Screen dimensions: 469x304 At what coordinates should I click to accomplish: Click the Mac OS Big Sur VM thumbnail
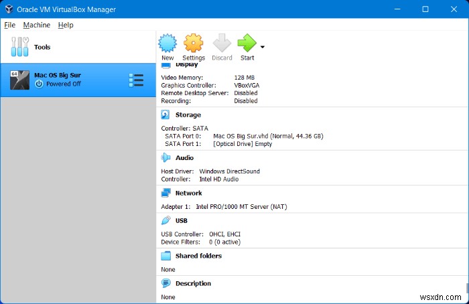[19, 80]
